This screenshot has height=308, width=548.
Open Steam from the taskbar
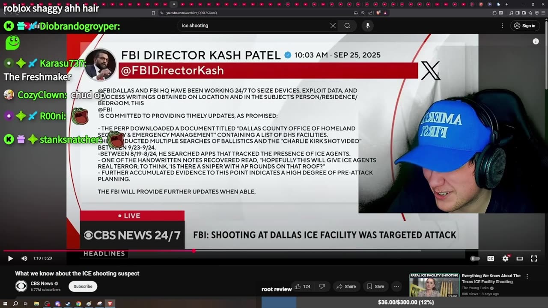coord(68,304)
